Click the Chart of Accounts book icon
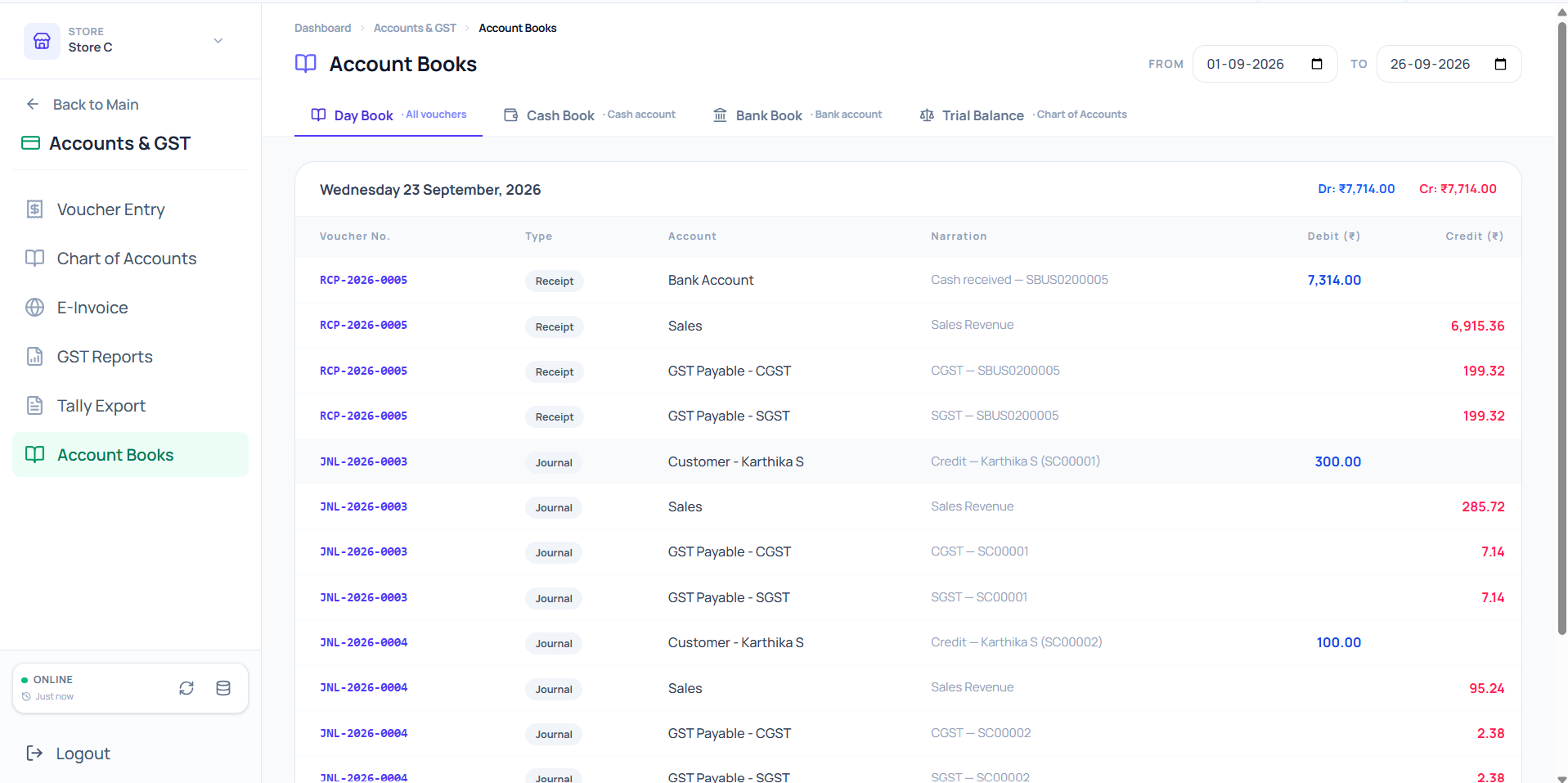 click(34, 259)
